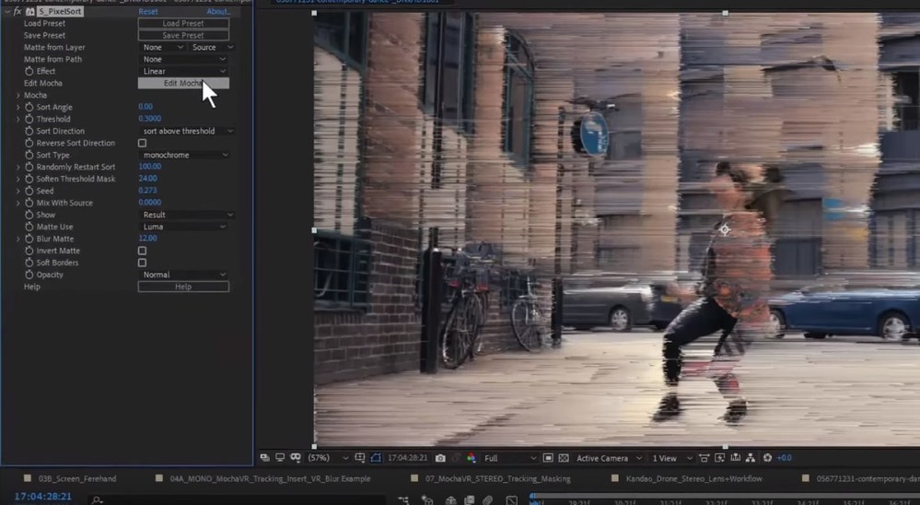Toggle the transparency grid icon in viewer
920x505 pixels.
tap(565, 458)
